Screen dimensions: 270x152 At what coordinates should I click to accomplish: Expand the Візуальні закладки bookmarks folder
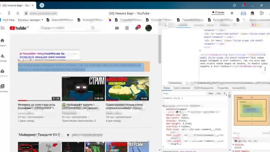click(x=30, y=20)
